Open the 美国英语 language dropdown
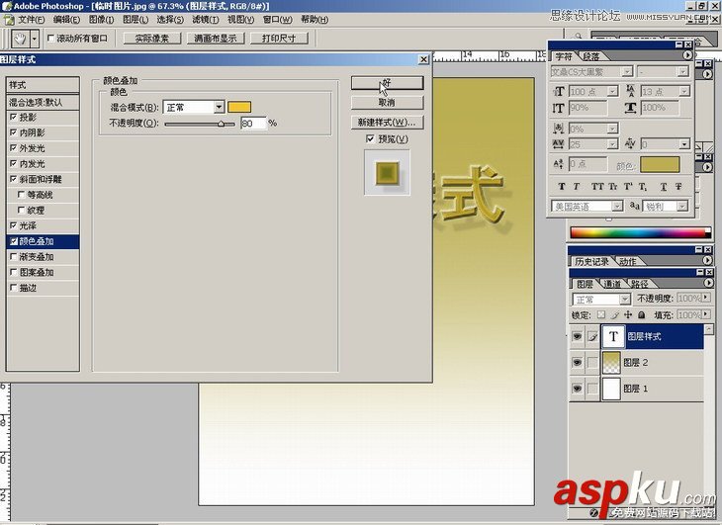The width and height of the screenshot is (722, 525). [617, 206]
